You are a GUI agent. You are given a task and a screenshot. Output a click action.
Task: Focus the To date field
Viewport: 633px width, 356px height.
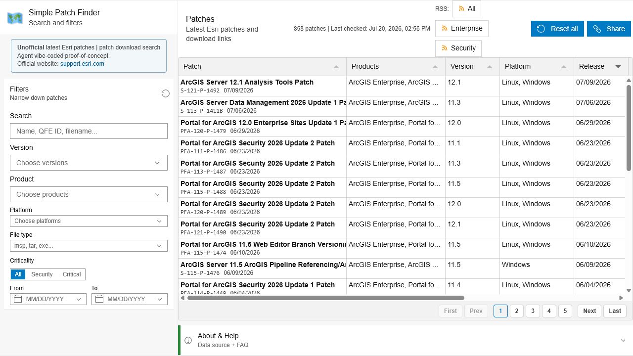tap(130, 299)
